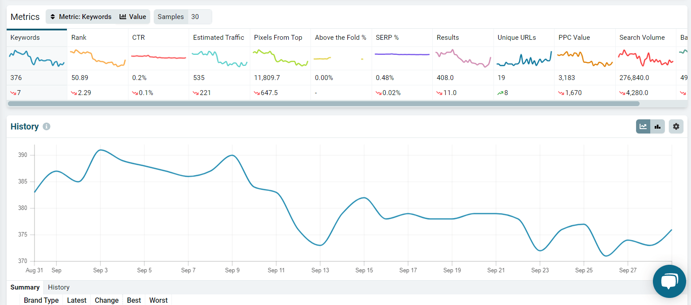Click the Rank orange sparkline
The width and height of the screenshot is (691, 305).
coord(97,58)
